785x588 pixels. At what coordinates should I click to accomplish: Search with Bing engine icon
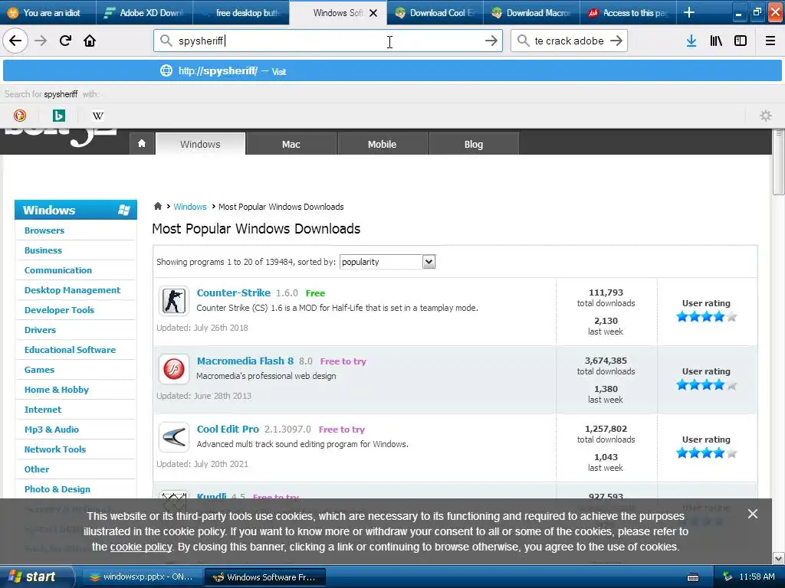tap(58, 116)
